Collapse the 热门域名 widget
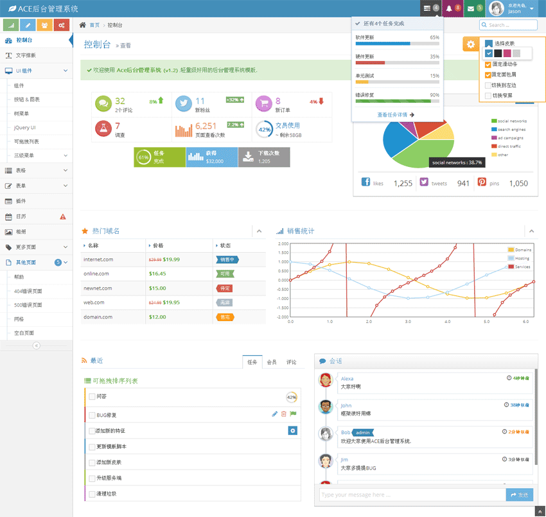This screenshot has height=517, width=546. pyautogui.click(x=259, y=231)
